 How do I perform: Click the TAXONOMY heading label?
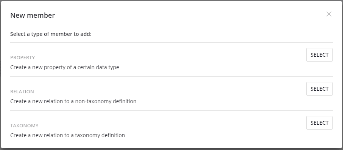[24, 126]
